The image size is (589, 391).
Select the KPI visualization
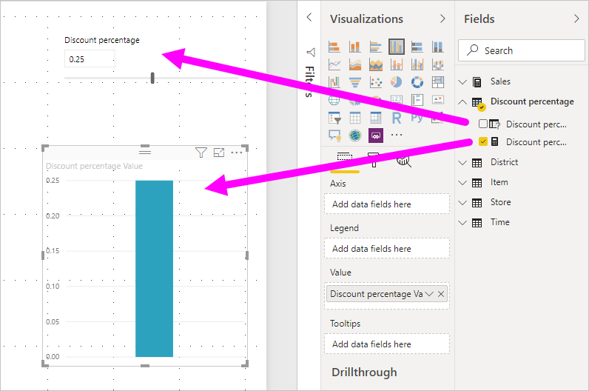[437, 100]
